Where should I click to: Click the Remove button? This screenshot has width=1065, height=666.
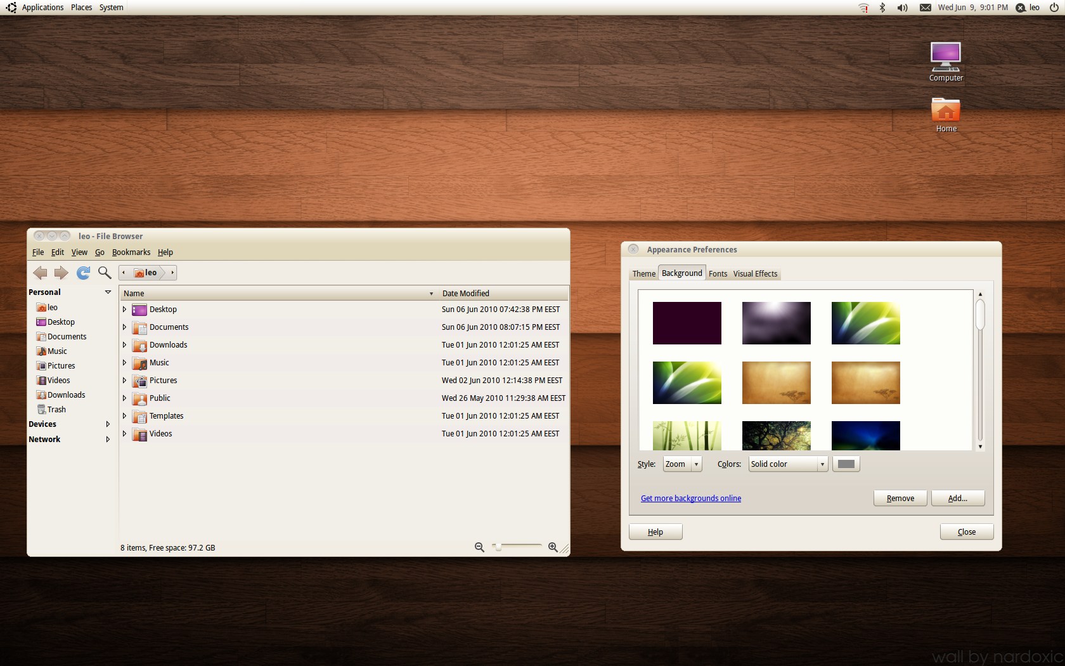click(900, 499)
